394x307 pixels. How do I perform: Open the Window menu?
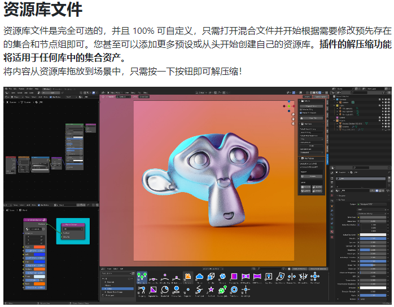pos(30,89)
